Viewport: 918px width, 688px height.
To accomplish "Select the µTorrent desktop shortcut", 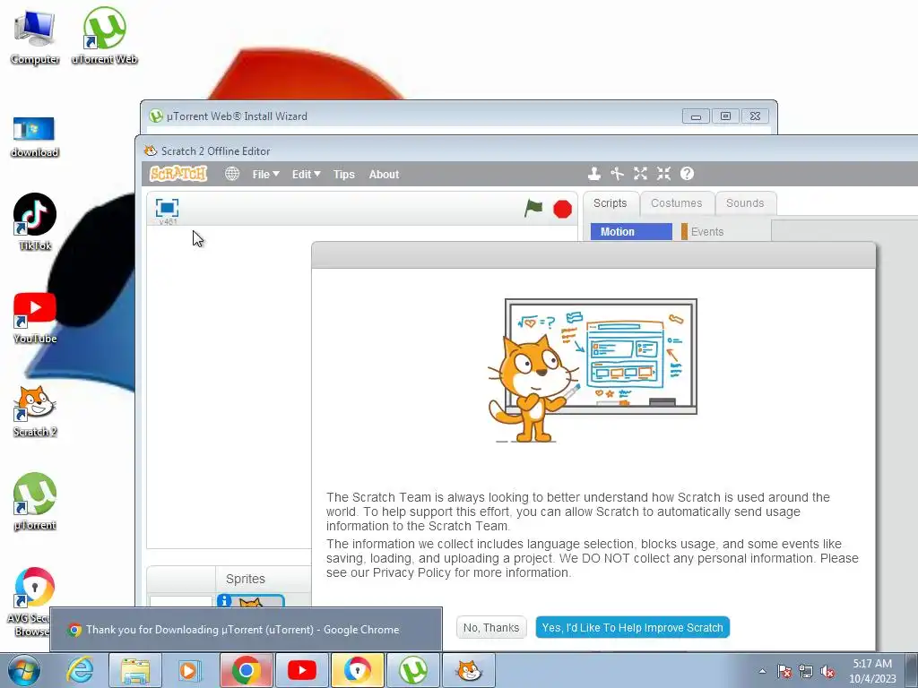I will click(35, 502).
